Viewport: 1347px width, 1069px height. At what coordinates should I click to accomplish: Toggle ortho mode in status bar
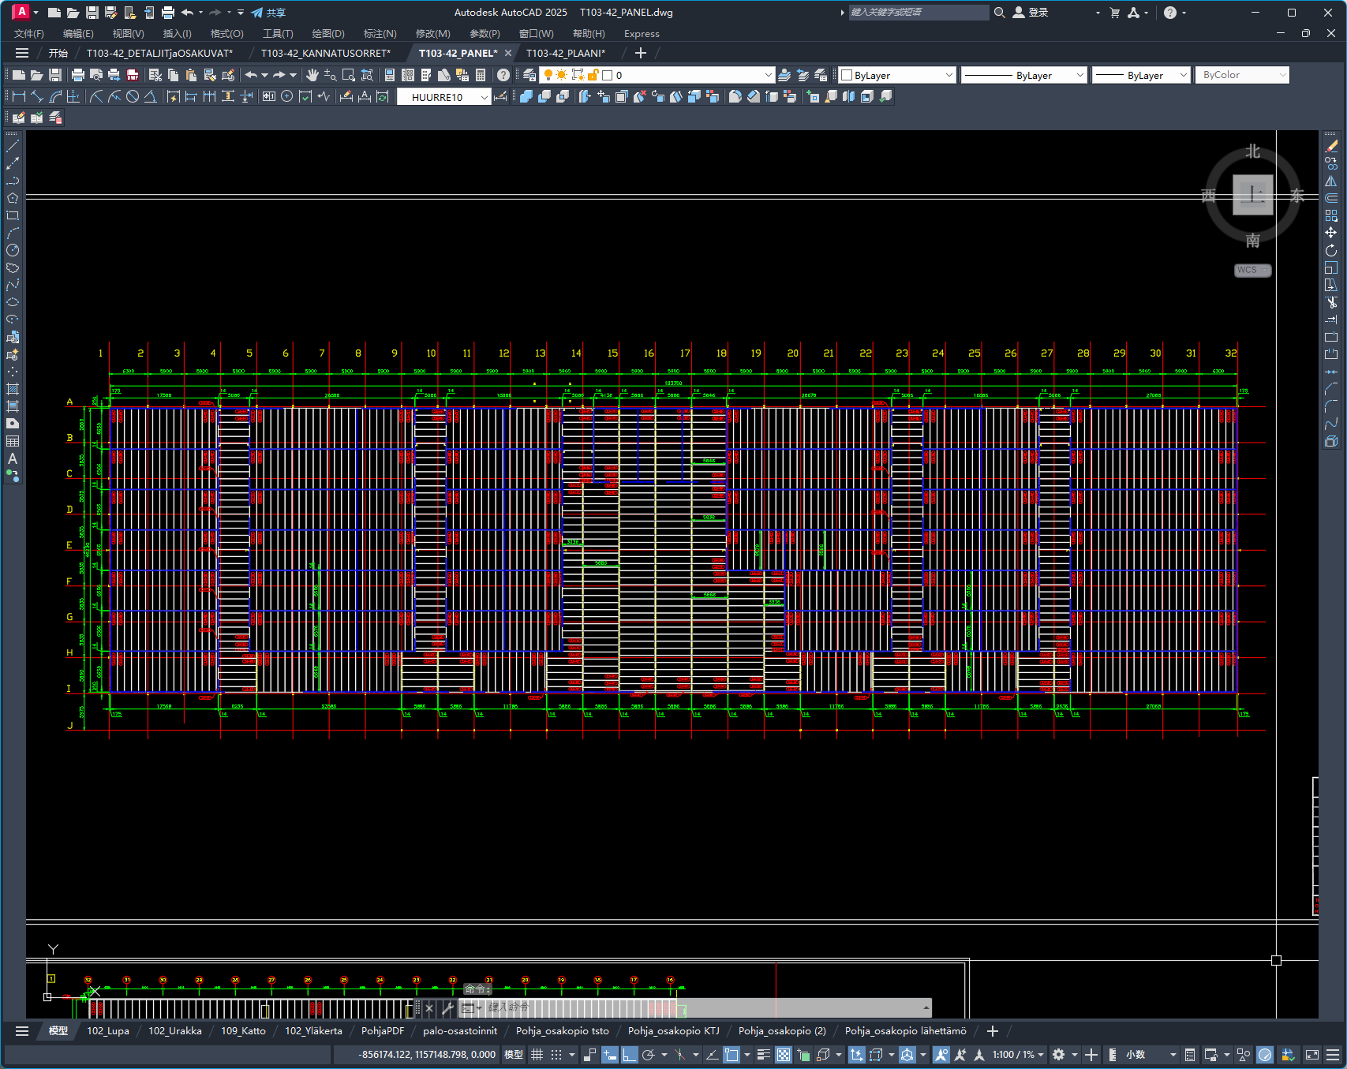pos(629,1055)
